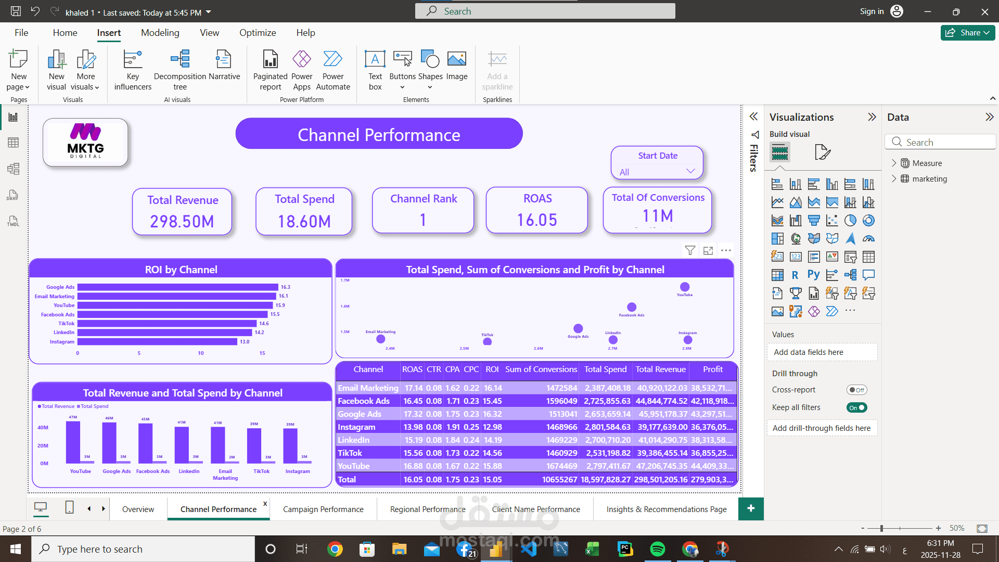This screenshot has height=562, width=999.
Task: Turn off Keep all filters
Action: click(x=856, y=407)
